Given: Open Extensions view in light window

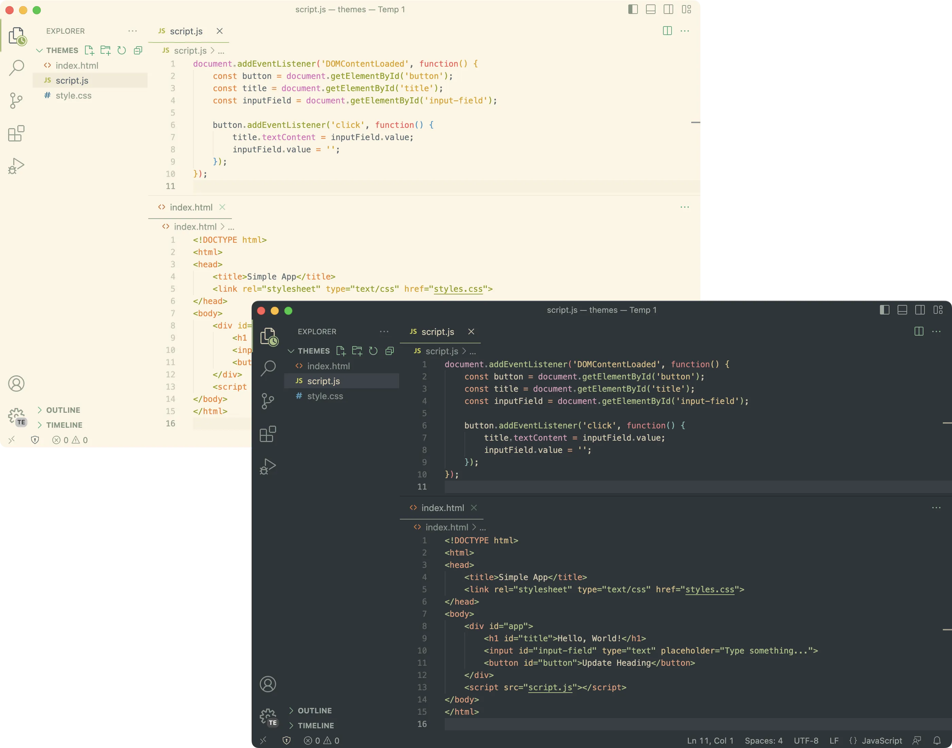Looking at the screenshot, I should pyautogui.click(x=16, y=134).
